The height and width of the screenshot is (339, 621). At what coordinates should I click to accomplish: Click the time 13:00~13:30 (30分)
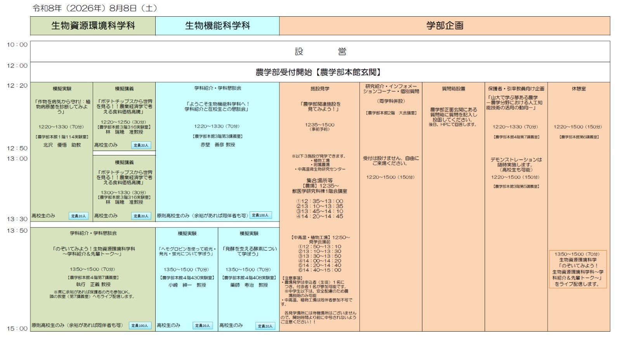coord(124,192)
